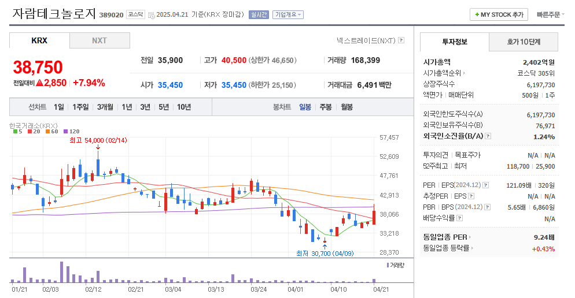Click the 동일업종 등락률 link
Screen dimensions: 575x298
[446, 248]
